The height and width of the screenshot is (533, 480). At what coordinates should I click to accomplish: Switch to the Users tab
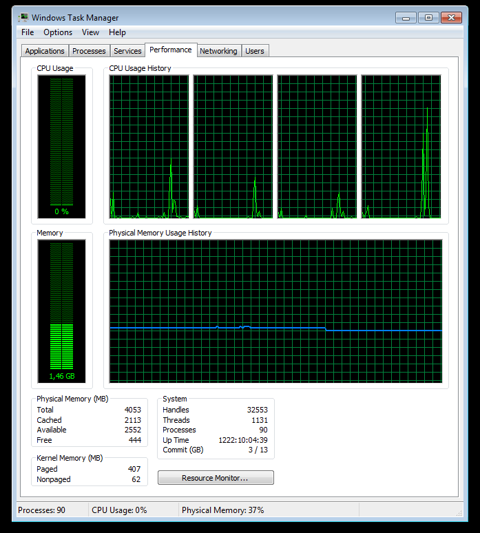(255, 51)
